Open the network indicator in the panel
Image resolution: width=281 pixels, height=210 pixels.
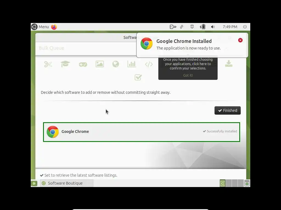(x=182, y=27)
